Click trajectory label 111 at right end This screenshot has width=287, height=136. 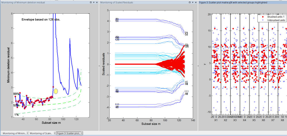point(187,91)
